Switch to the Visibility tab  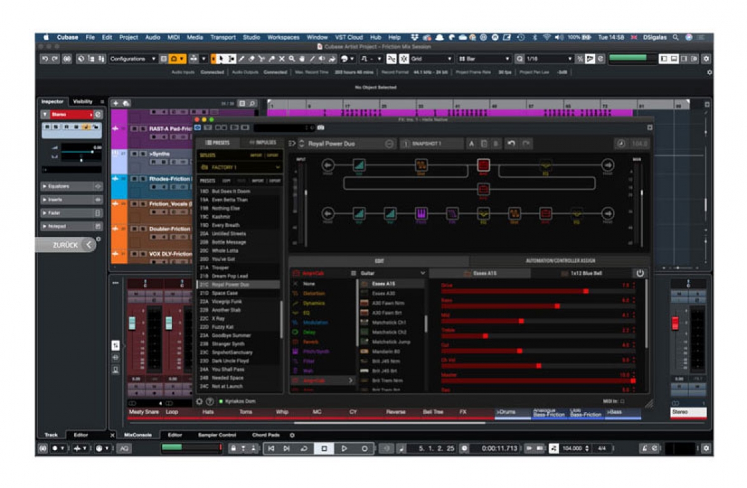click(x=83, y=101)
